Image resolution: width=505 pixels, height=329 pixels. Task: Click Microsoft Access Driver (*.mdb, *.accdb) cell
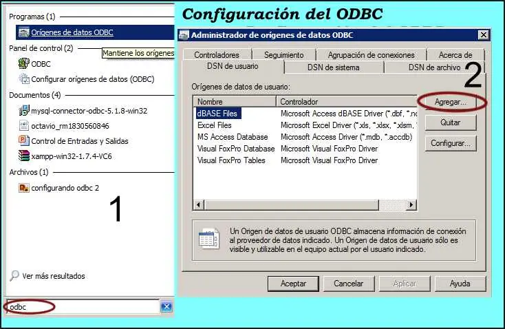347,137
